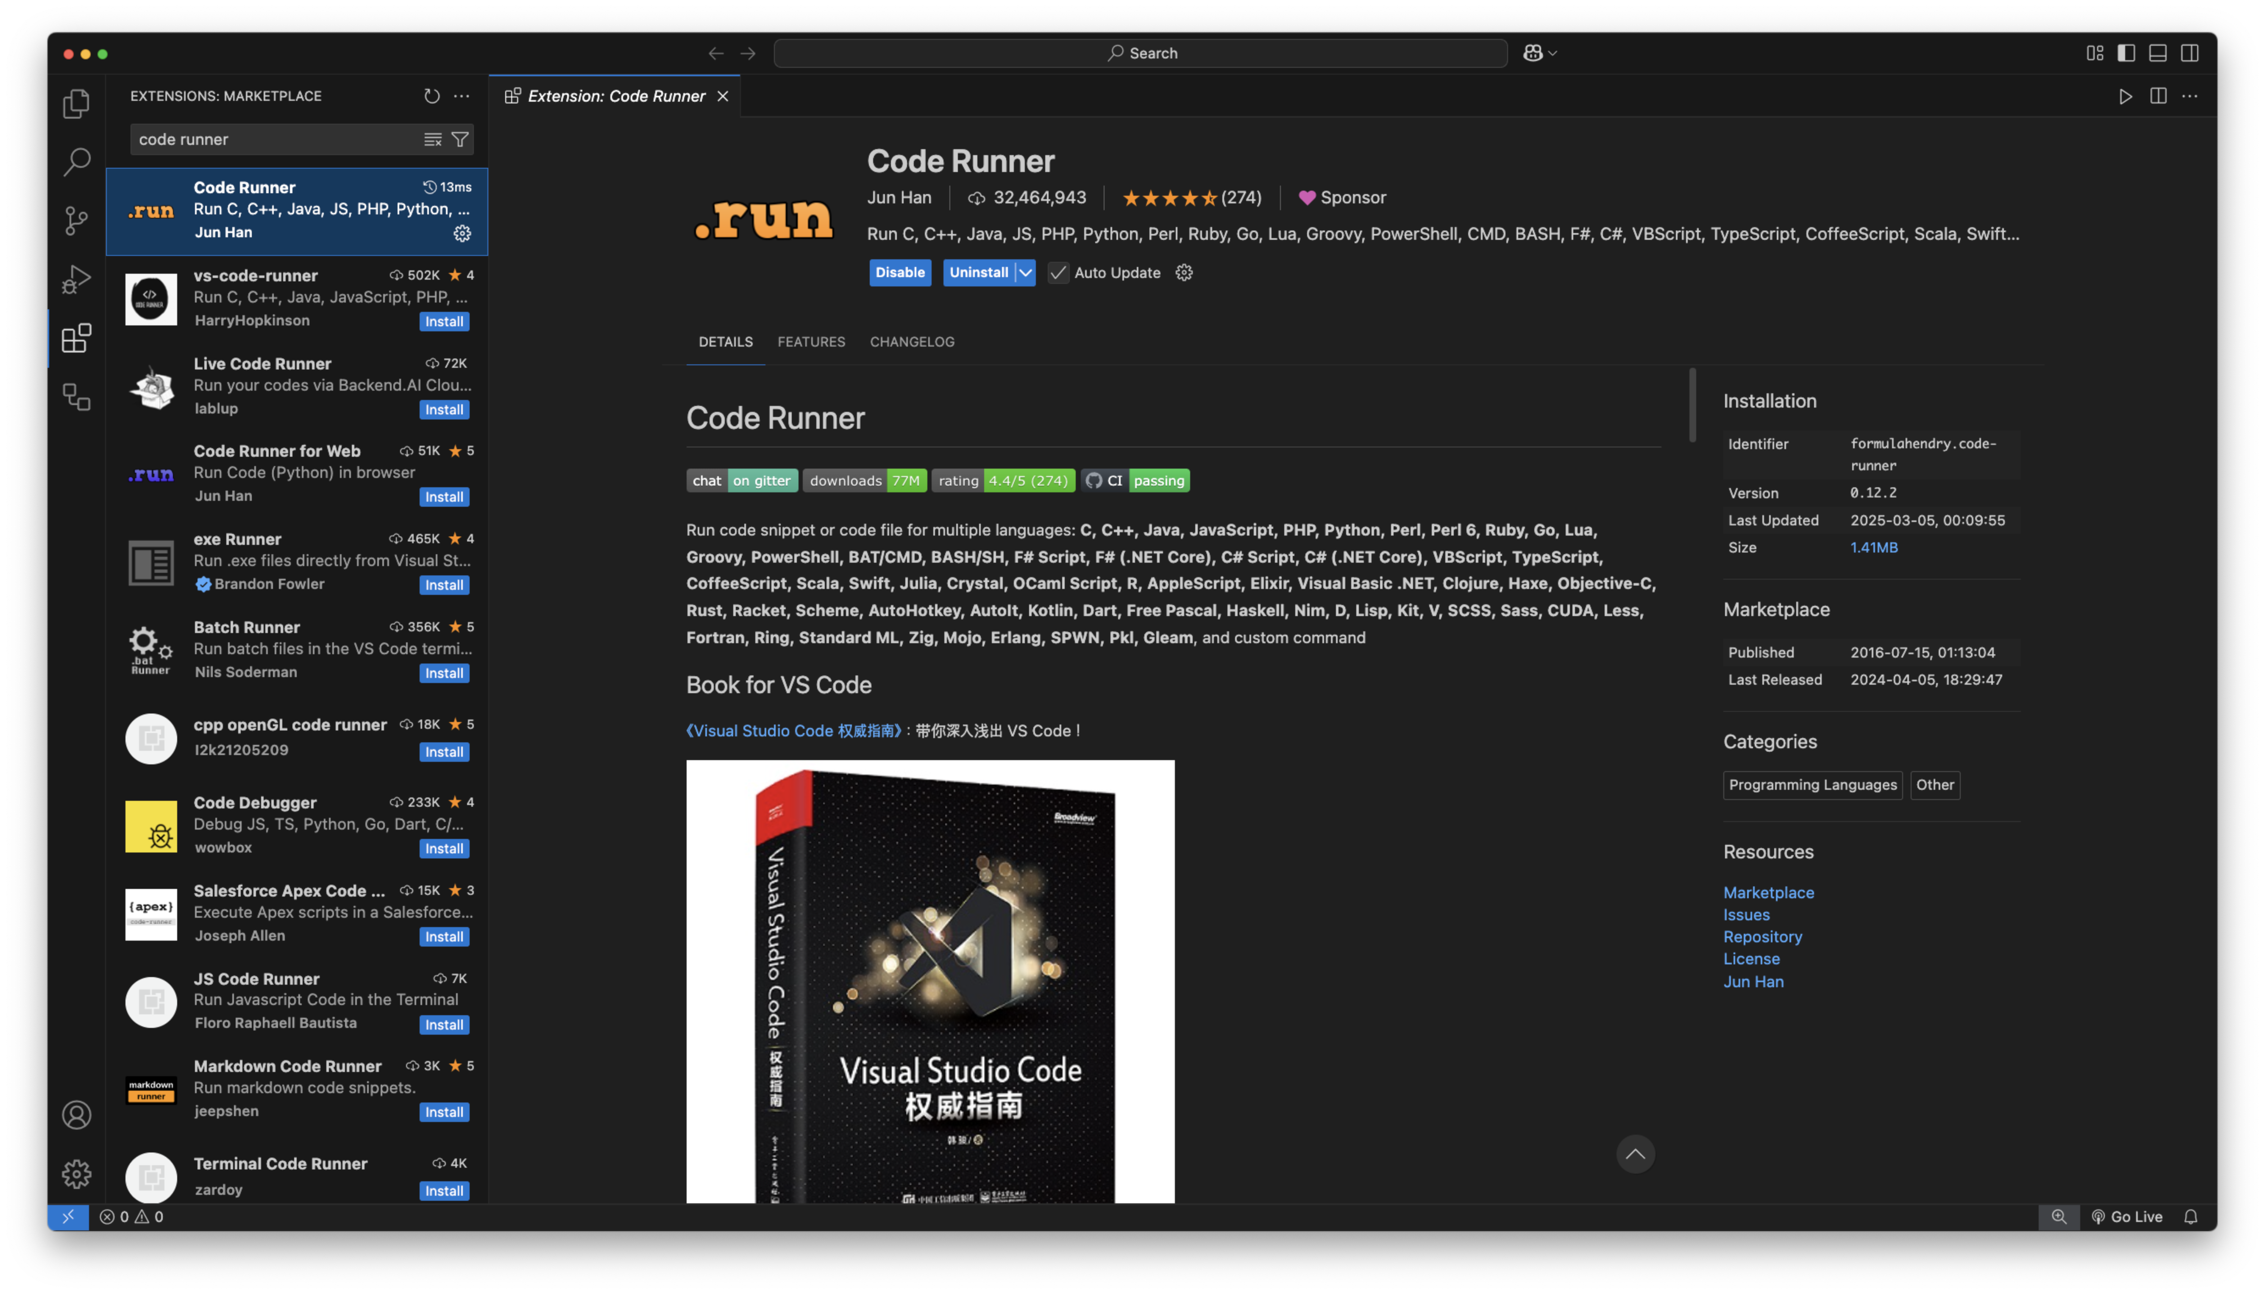Click the Search icon in activity bar

pos(76,162)
